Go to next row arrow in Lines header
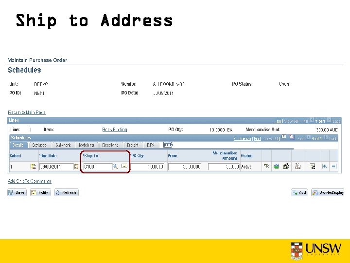This screenshot has height=263, width=350. (329, 120)
